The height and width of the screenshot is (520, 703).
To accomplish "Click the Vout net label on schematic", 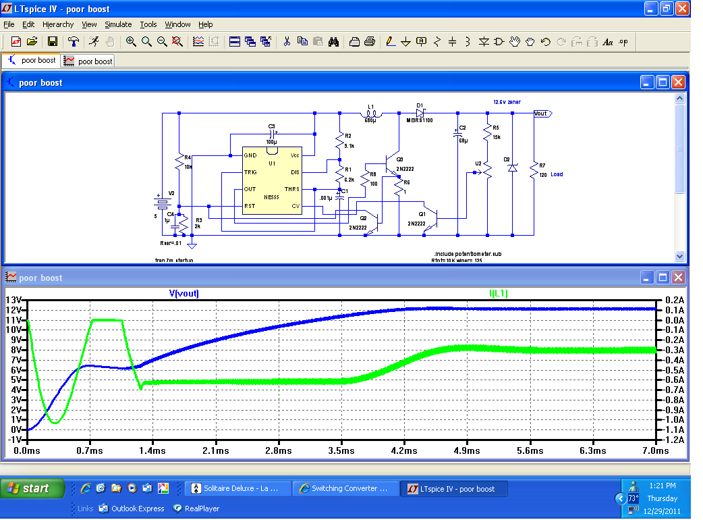I will pos(542,113).
